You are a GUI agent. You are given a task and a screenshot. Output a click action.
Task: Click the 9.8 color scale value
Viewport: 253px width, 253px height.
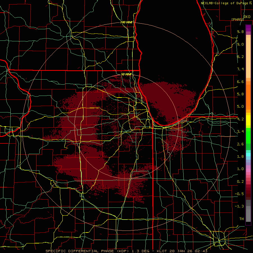[240, 31]
